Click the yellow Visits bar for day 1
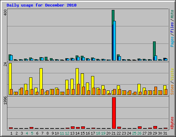Screen dimensions: 176x137 coord(10,76)
